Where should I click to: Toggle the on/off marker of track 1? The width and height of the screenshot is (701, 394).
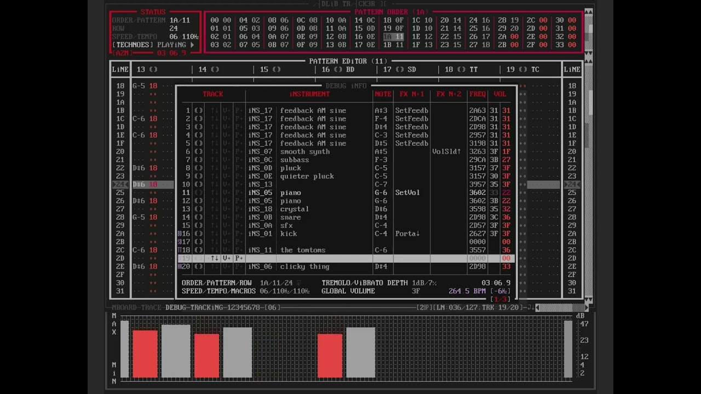pyautogui.click(x=198, y=111)
